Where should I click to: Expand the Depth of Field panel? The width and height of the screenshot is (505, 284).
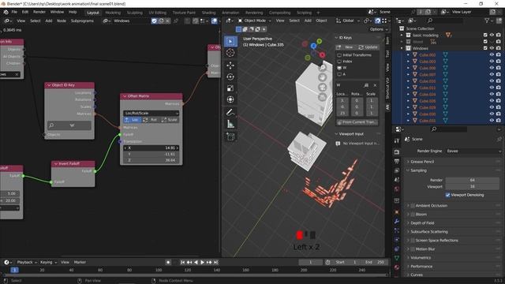[422, 222]
